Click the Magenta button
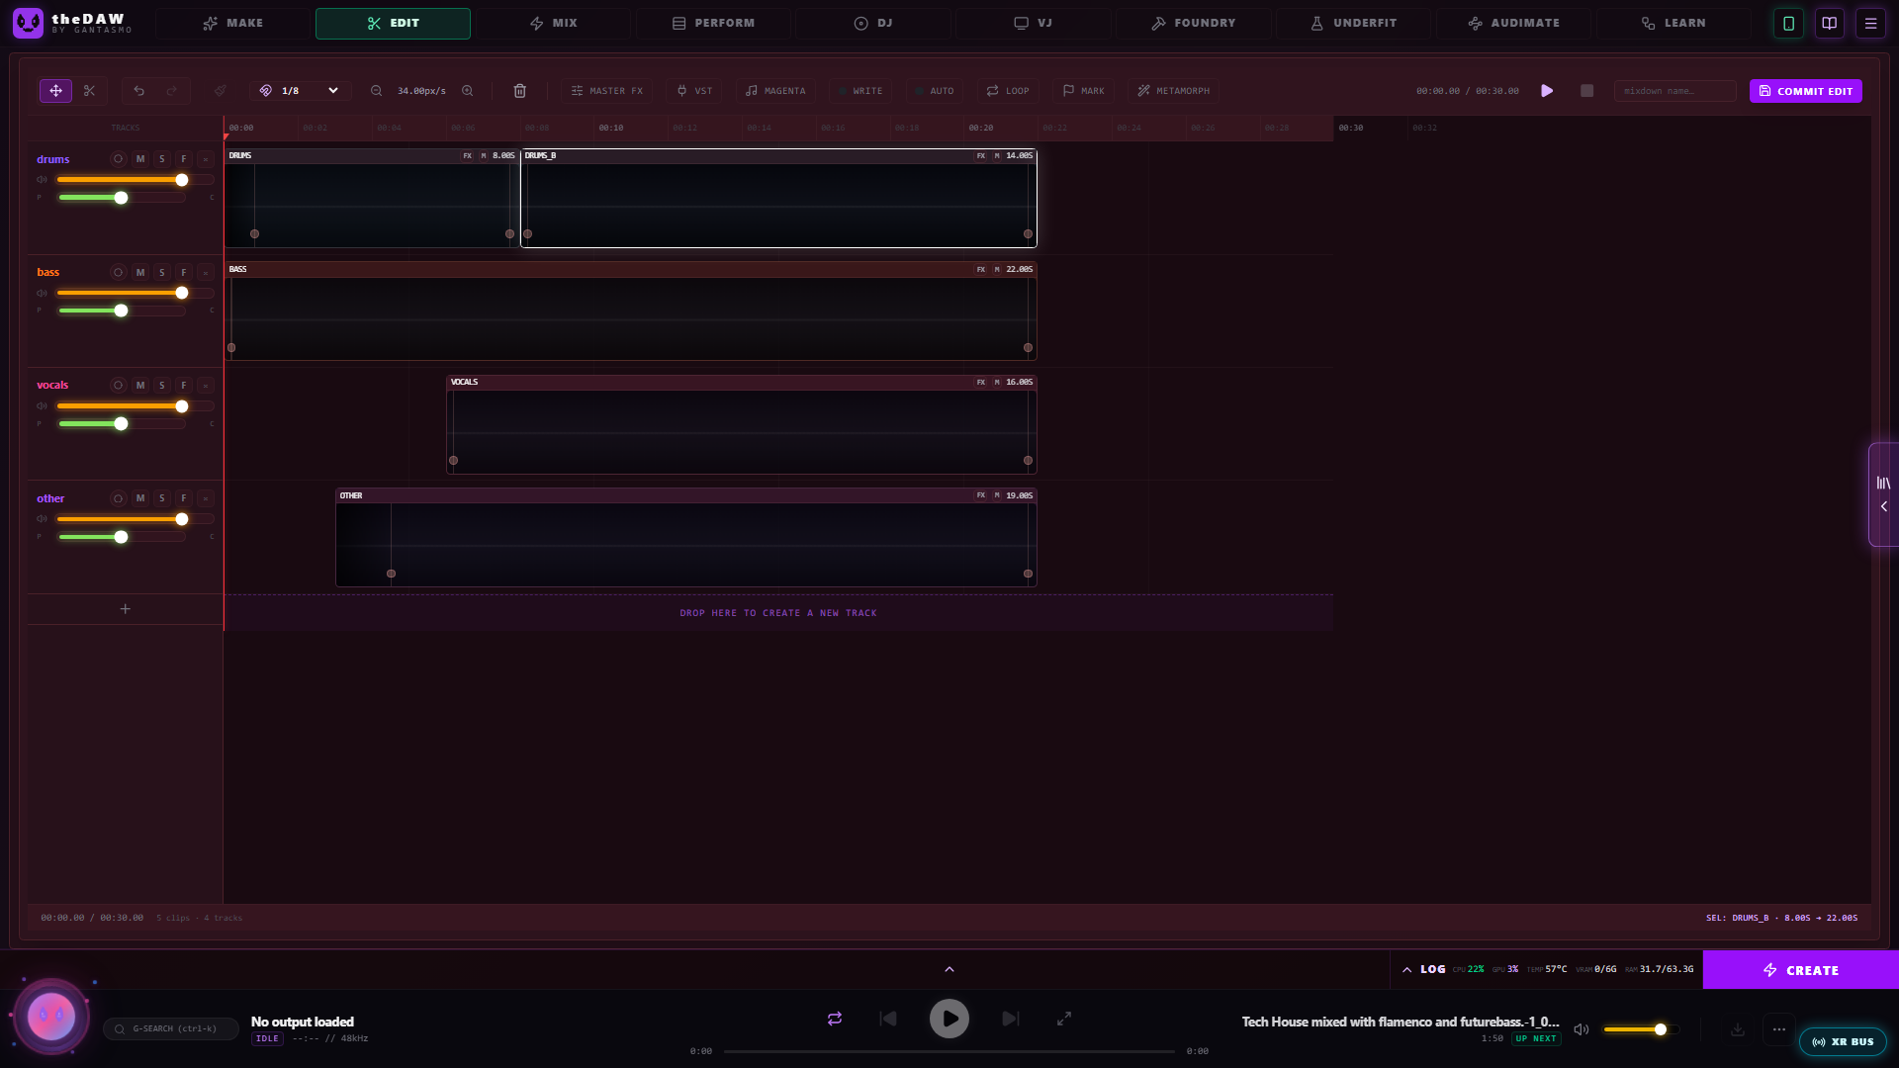Viewport: 1899px width, 1068px height. point(775,91)
